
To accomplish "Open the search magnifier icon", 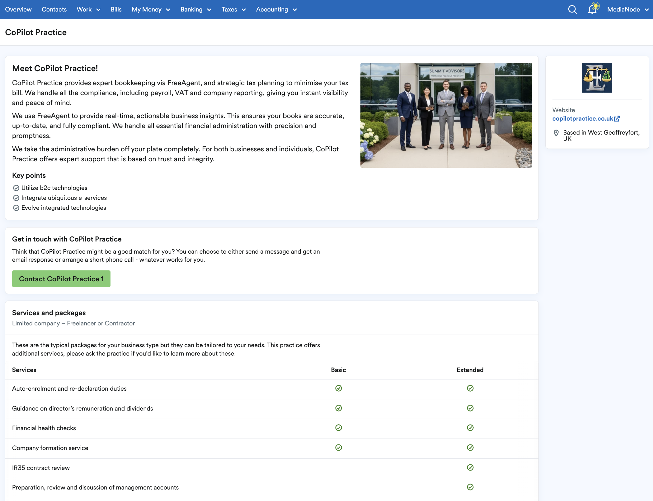I will tap(572, 10).
